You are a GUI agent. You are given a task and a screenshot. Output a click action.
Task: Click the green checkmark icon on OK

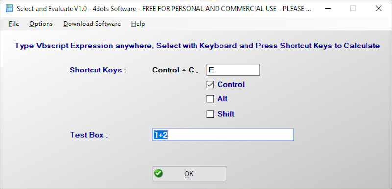coord(158,173)
